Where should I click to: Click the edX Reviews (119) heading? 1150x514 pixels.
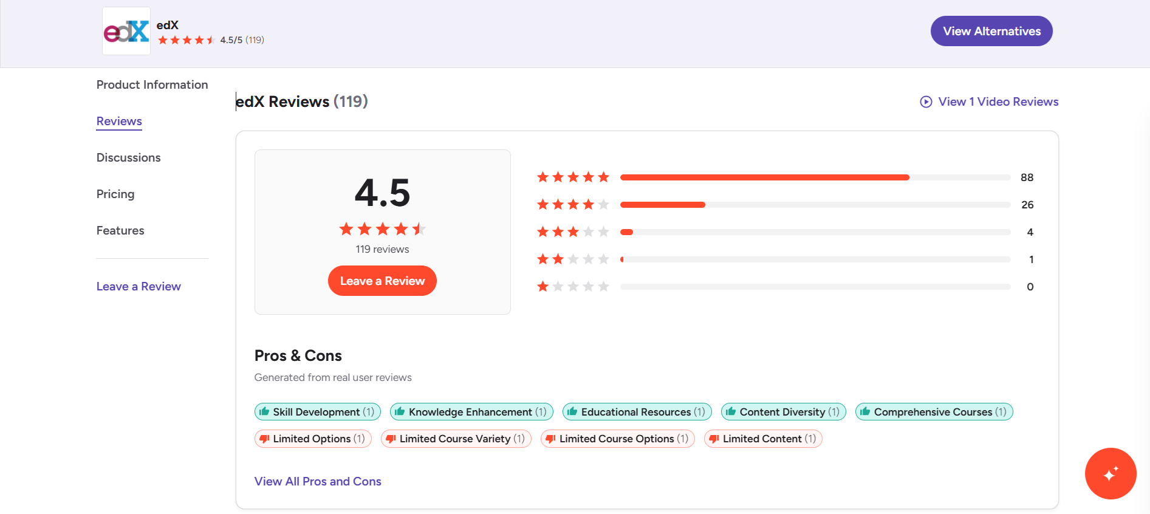click(302, 101)
